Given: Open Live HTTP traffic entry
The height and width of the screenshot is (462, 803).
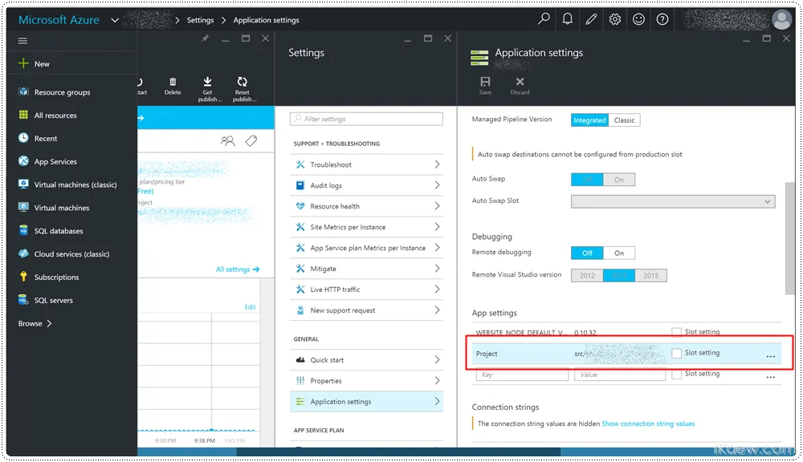Looking at the screenshot, I should 366,290.
